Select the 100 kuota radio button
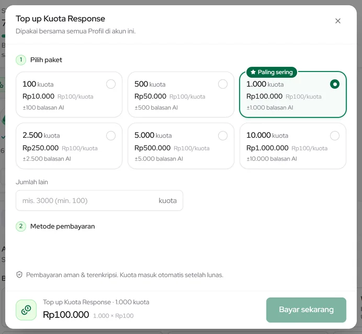This screenshot has height=334, width=362. tap(111, 84)
